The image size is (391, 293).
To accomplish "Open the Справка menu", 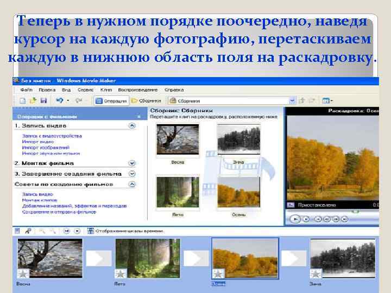I will (174, 90).
